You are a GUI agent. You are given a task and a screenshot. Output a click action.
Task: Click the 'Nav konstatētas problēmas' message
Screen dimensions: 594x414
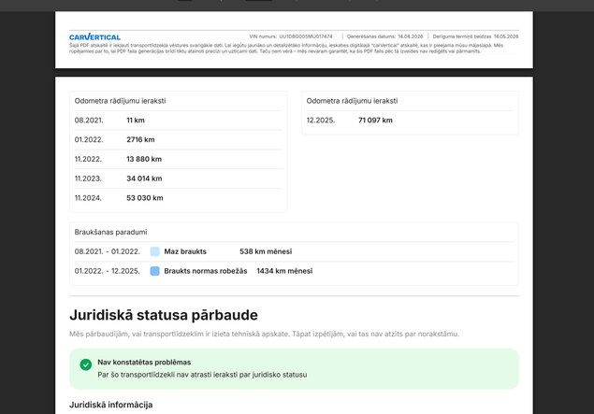click(144, 363)
